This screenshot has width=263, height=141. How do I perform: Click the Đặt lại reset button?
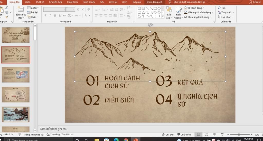(x=32, y=12)
